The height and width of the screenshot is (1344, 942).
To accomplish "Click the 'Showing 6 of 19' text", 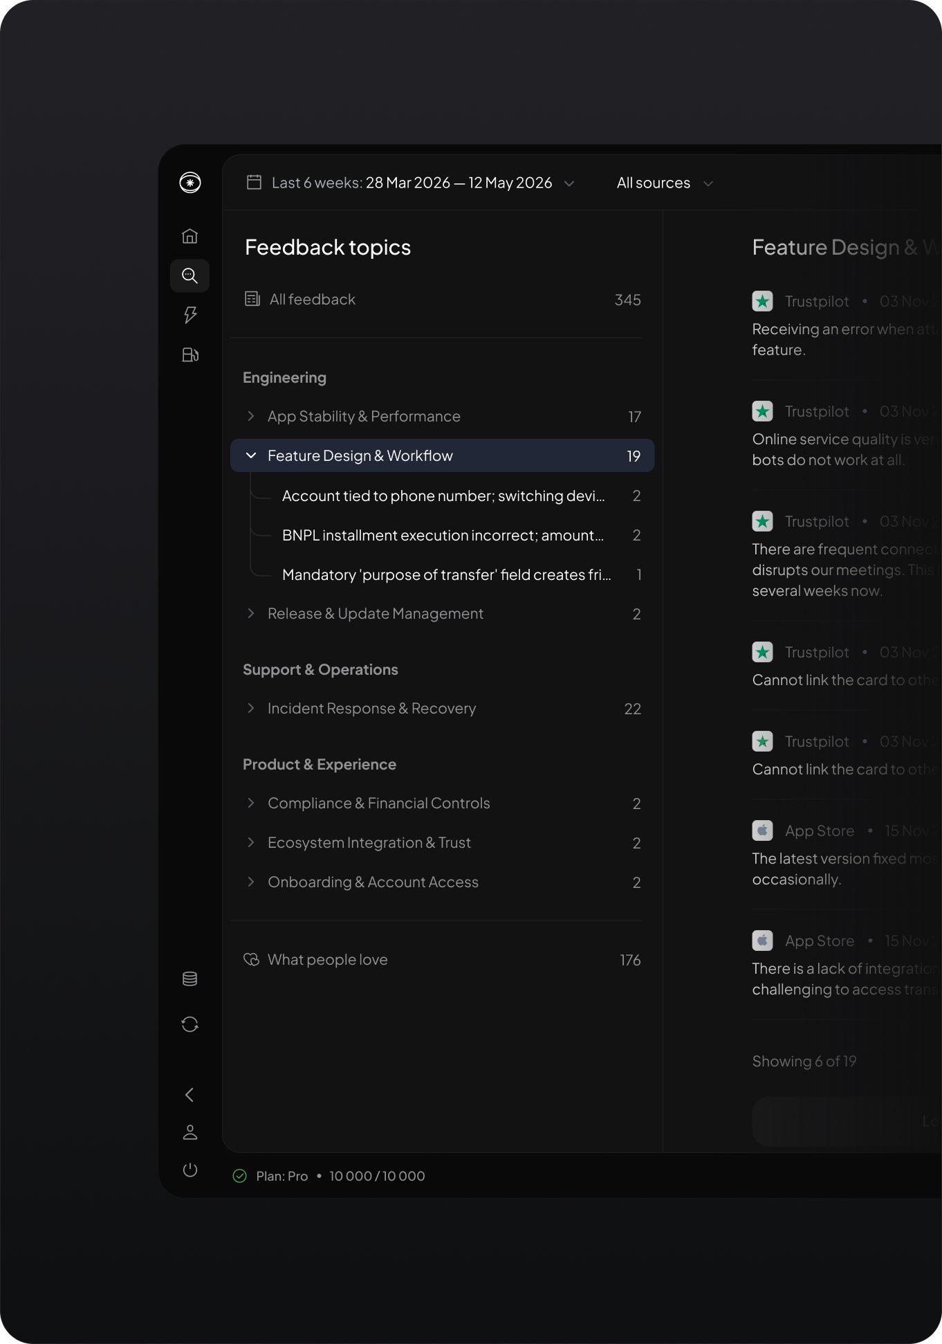I will [x=804, y=1061].
